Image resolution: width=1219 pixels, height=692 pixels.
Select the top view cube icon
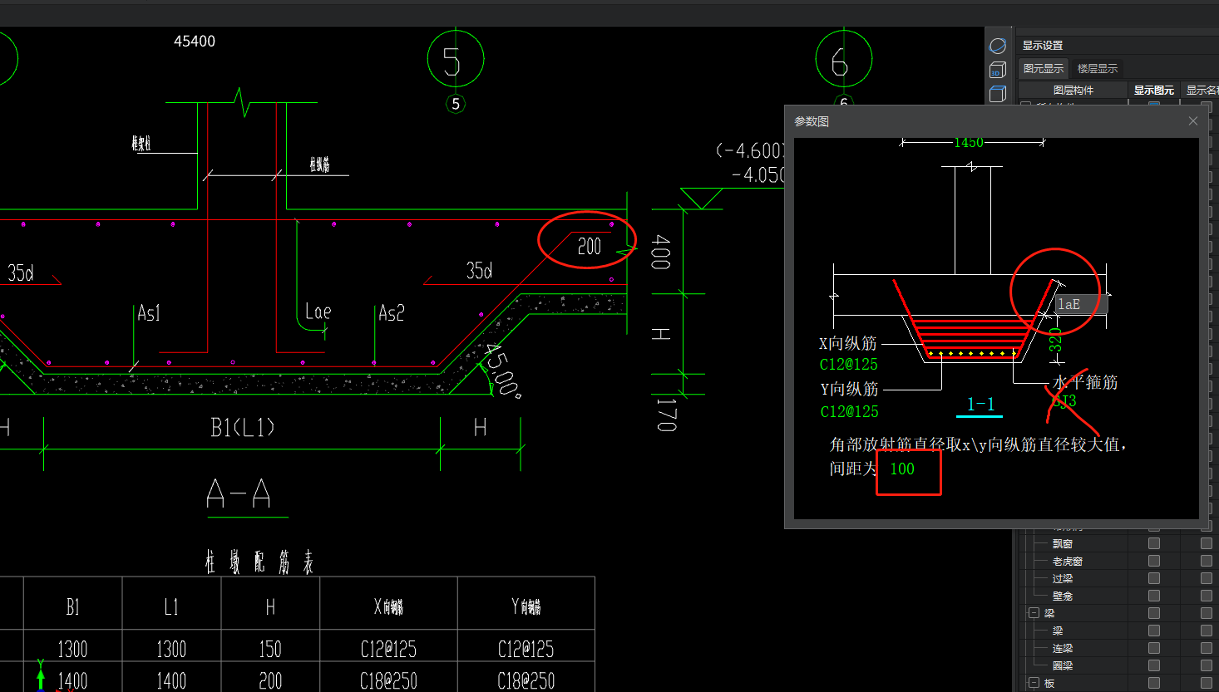pos(998,94)
